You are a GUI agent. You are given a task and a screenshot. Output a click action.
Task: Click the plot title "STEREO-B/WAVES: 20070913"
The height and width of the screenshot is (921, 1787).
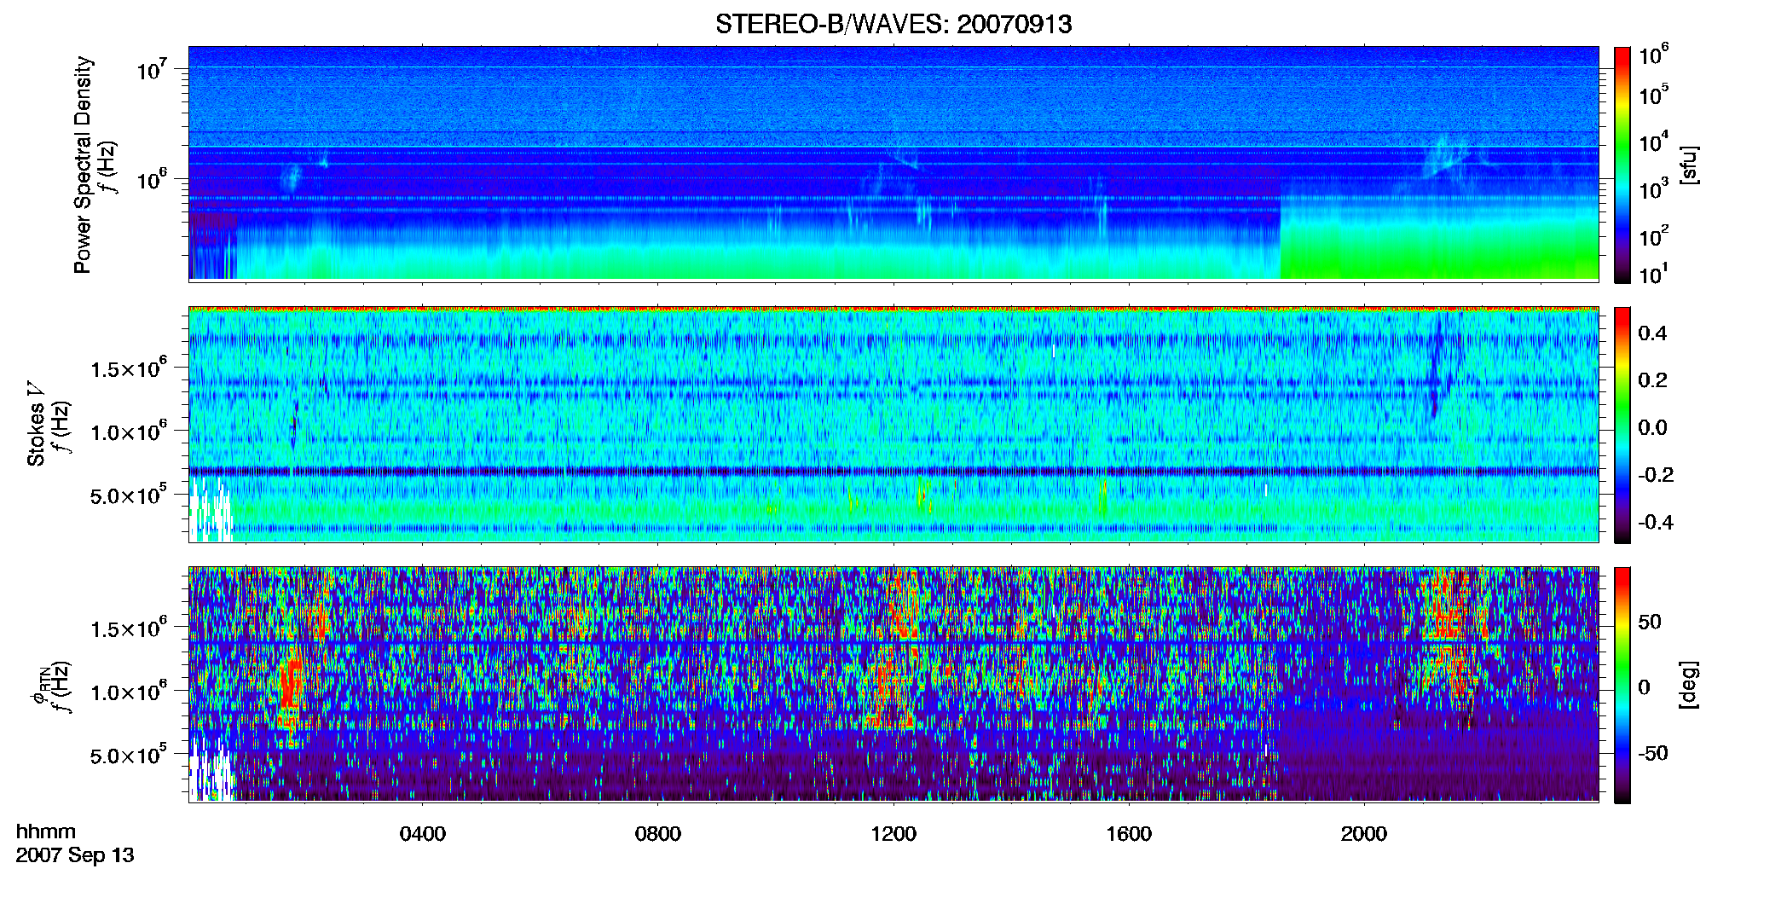893,24
